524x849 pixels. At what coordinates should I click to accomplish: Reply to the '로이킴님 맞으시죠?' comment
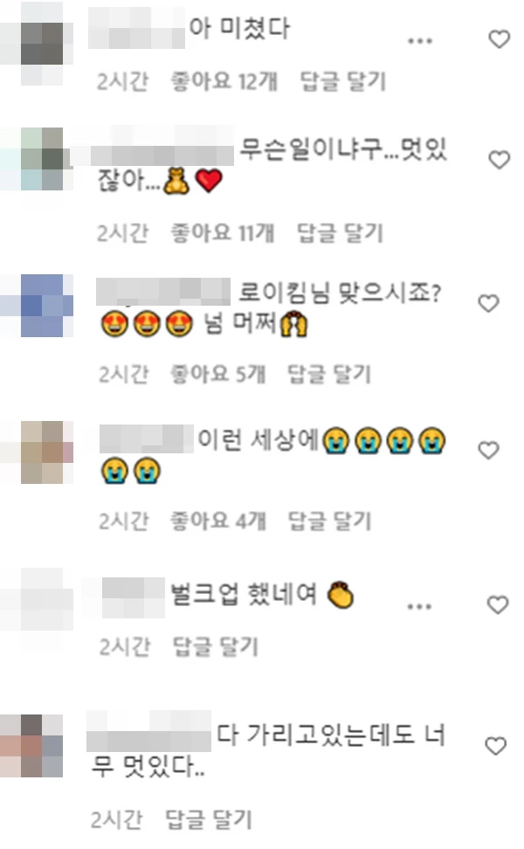pyautogui.click(x=329, y=374)
